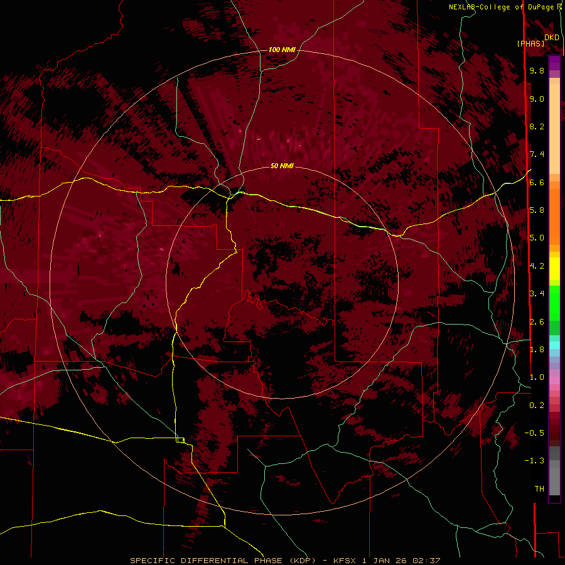Click the TH legend label
The width and height of the screenshot is (565, 565).
click(539, 489)
